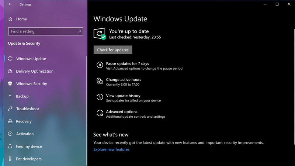Click the update history clock icon
The height and width of the screenshot is (166, 295).
pyautogui.click(x=100, y=97)
